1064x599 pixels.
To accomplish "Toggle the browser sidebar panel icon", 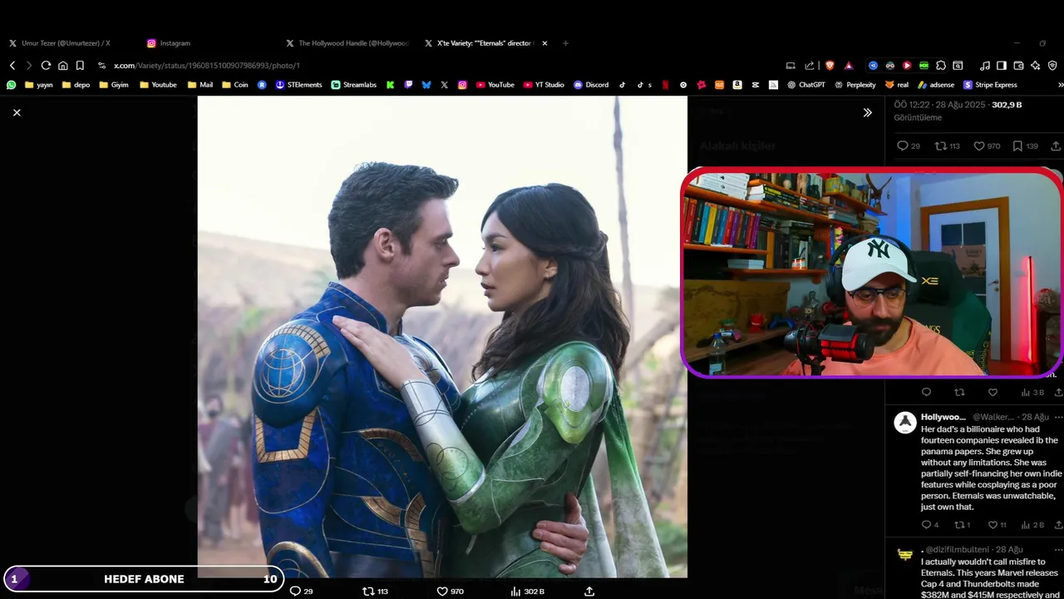I will click(x=1002, y=65).
